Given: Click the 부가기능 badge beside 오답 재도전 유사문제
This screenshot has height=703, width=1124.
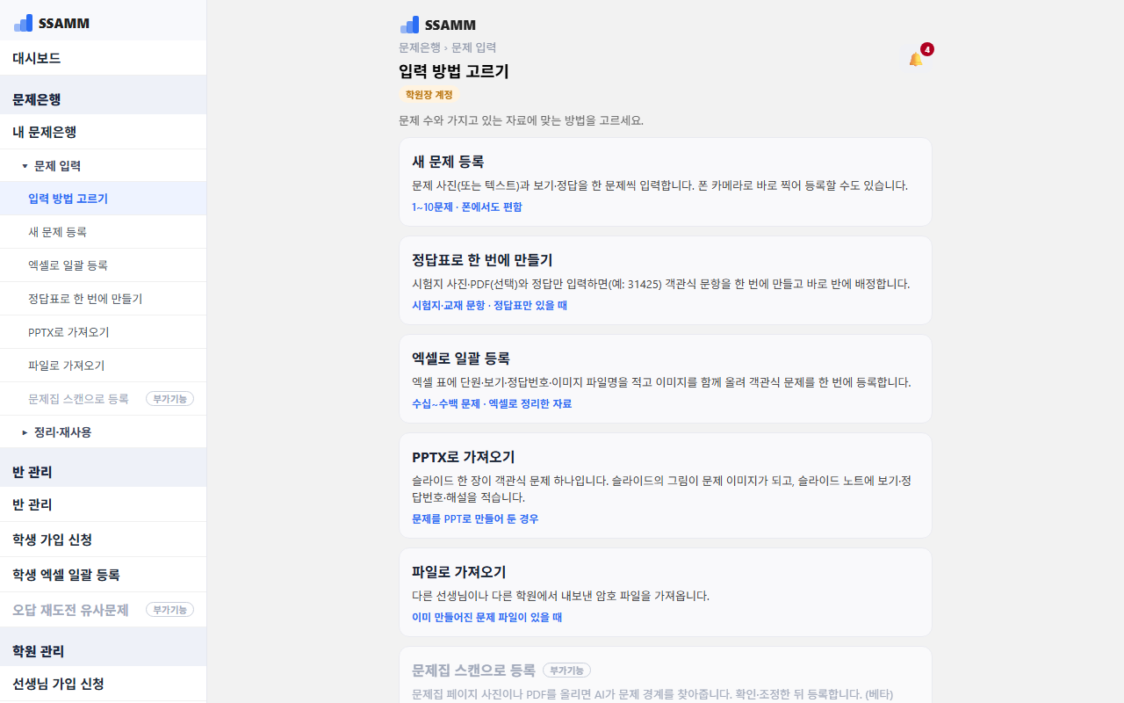Looking at the screenshot, I should (169, 610).
